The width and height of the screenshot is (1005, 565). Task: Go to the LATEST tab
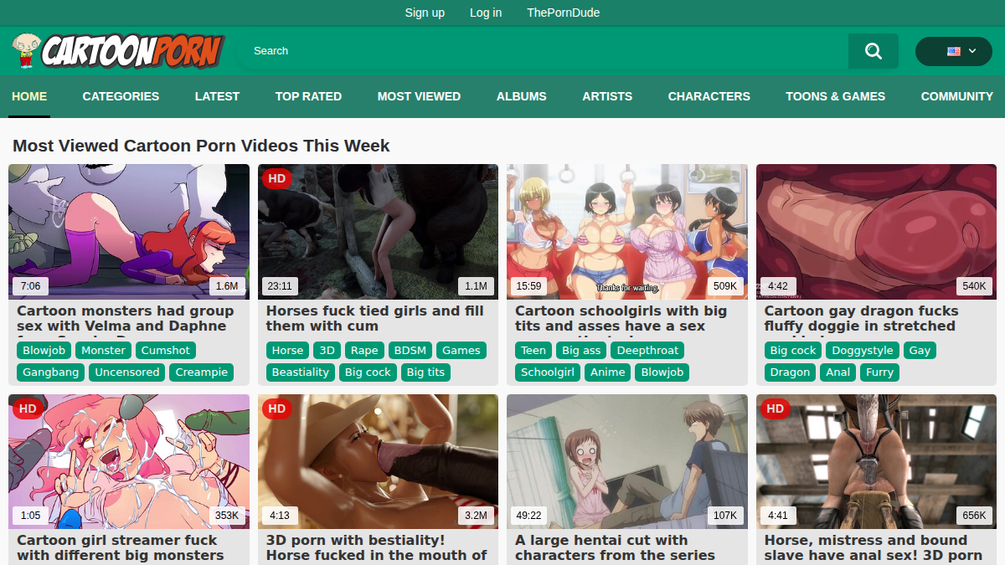pos(217,96)
